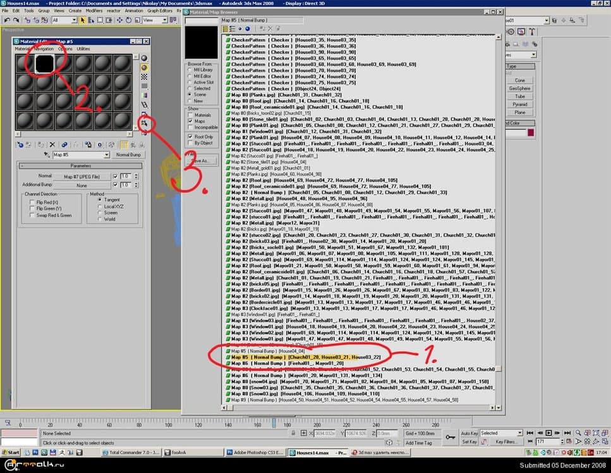Click the Set Keys key icon
611x473 pixels.
pyautogui.click(x=451, y=437)
